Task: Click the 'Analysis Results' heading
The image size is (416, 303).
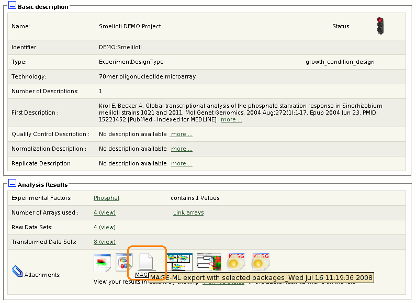Action: point(43,185)
